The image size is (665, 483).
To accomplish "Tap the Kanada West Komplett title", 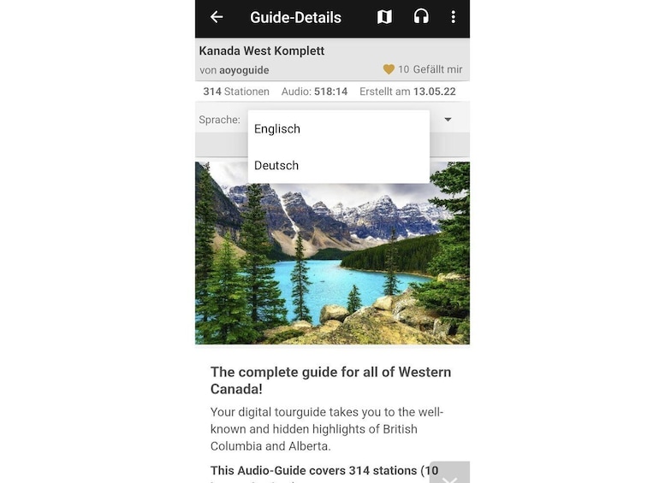I will coord(262,50).
